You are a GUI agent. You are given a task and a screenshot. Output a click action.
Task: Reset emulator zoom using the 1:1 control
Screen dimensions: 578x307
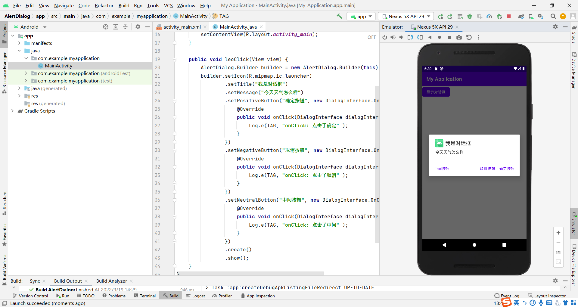558,252
